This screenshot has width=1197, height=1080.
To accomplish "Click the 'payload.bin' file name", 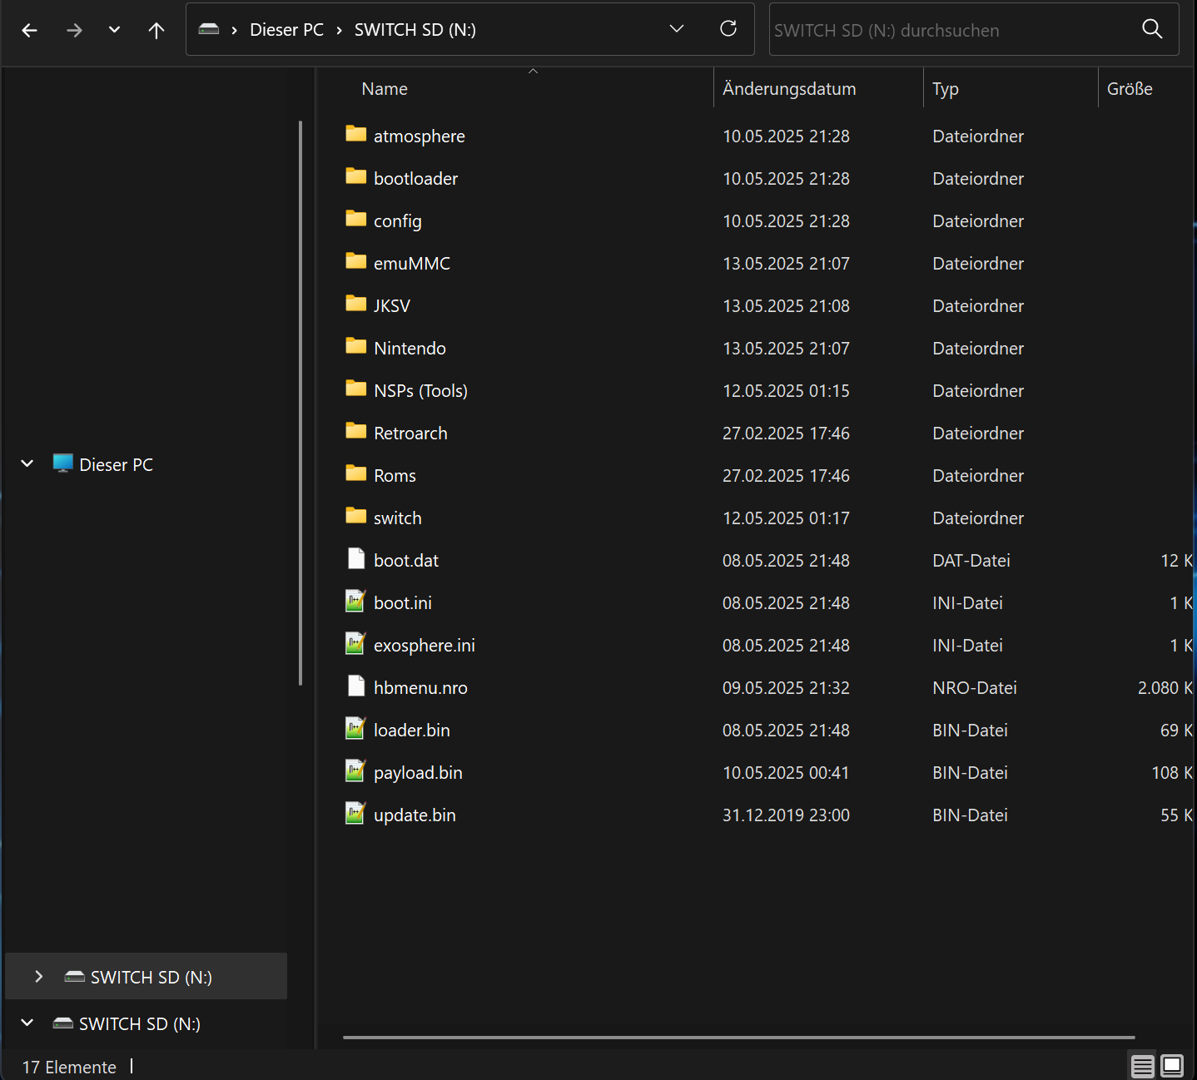I will point(418,773).
